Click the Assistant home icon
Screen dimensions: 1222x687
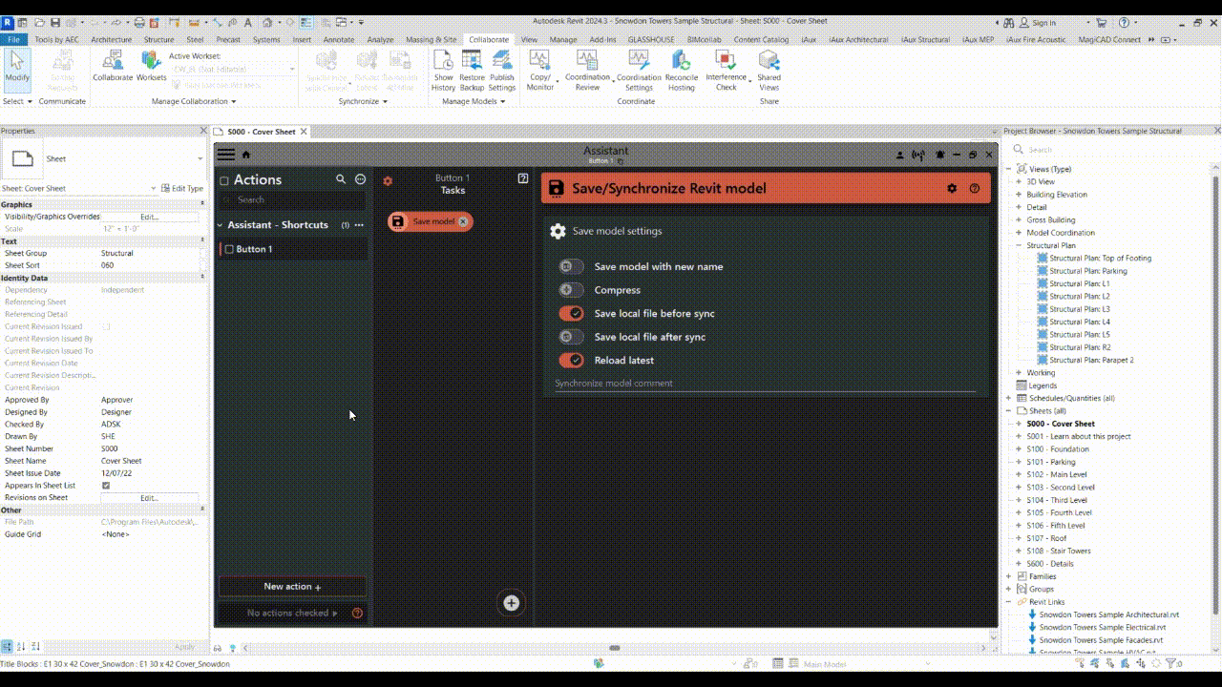(246, 155)
